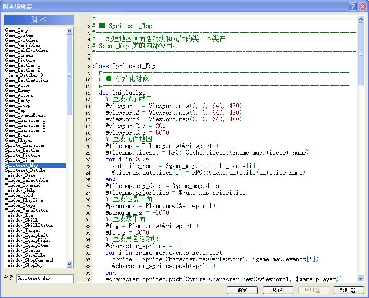Select Game_System script
Screen dimensions: 369x298
pos(19,35)
